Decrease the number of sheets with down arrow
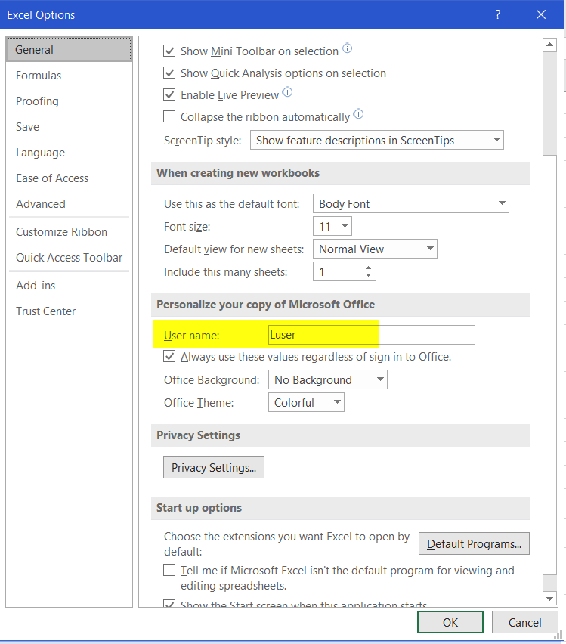 coord(369,275)
